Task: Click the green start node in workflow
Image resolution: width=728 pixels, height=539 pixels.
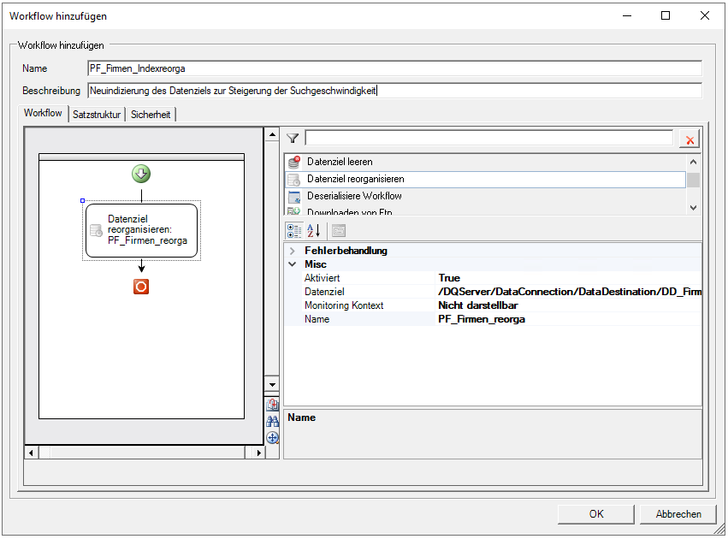Action: pyautogui.click(x=141, y=174)
